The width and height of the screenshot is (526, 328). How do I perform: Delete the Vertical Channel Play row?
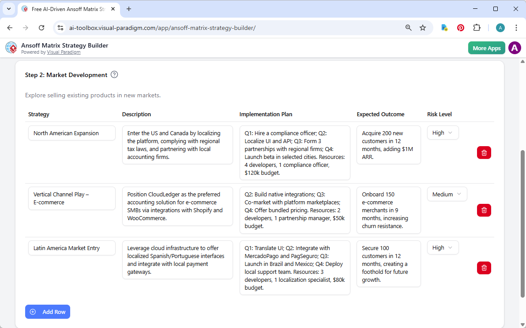click(x=484, y=210)
